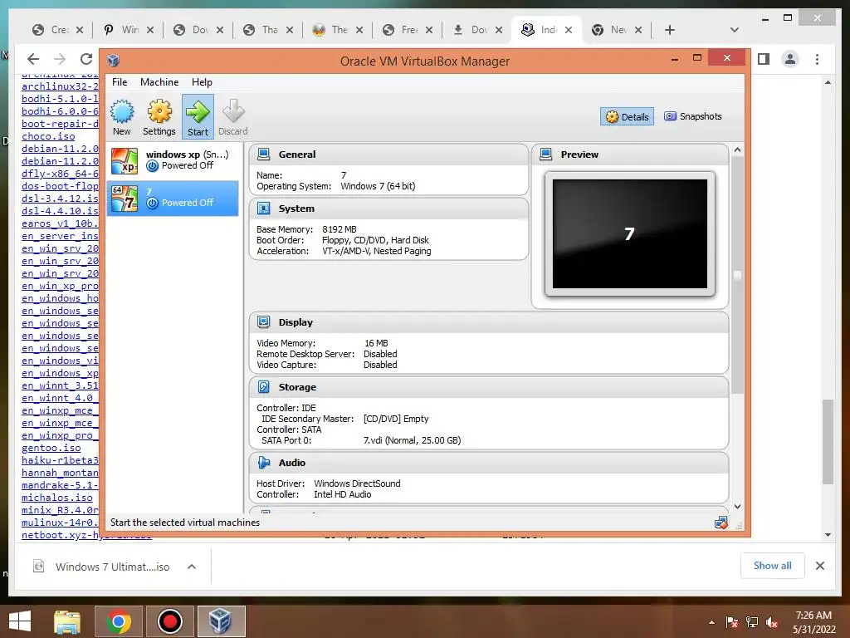Open the System section header
This screenshot has height=638, width=850.
(388, 209)
